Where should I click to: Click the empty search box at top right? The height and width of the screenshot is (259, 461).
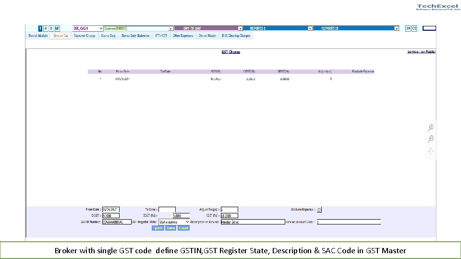[x=429, y=28]
